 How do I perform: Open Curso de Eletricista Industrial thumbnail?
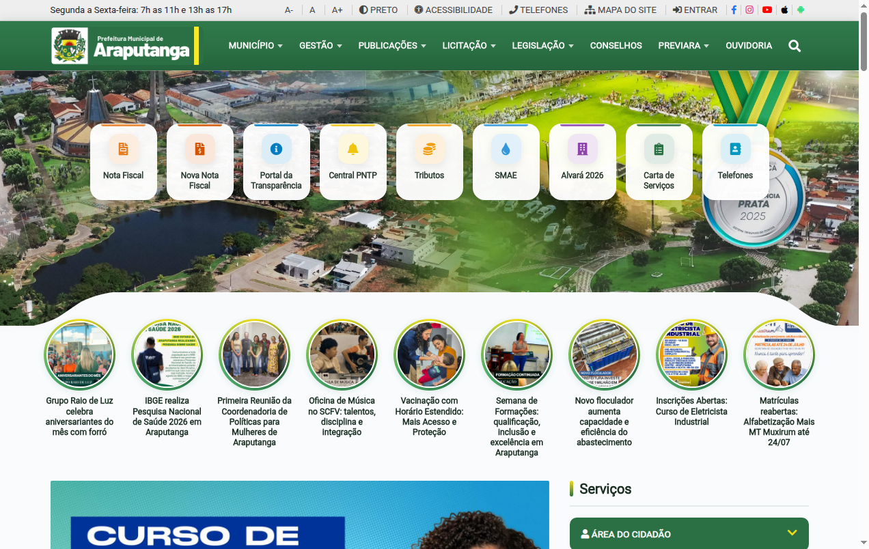691,355
